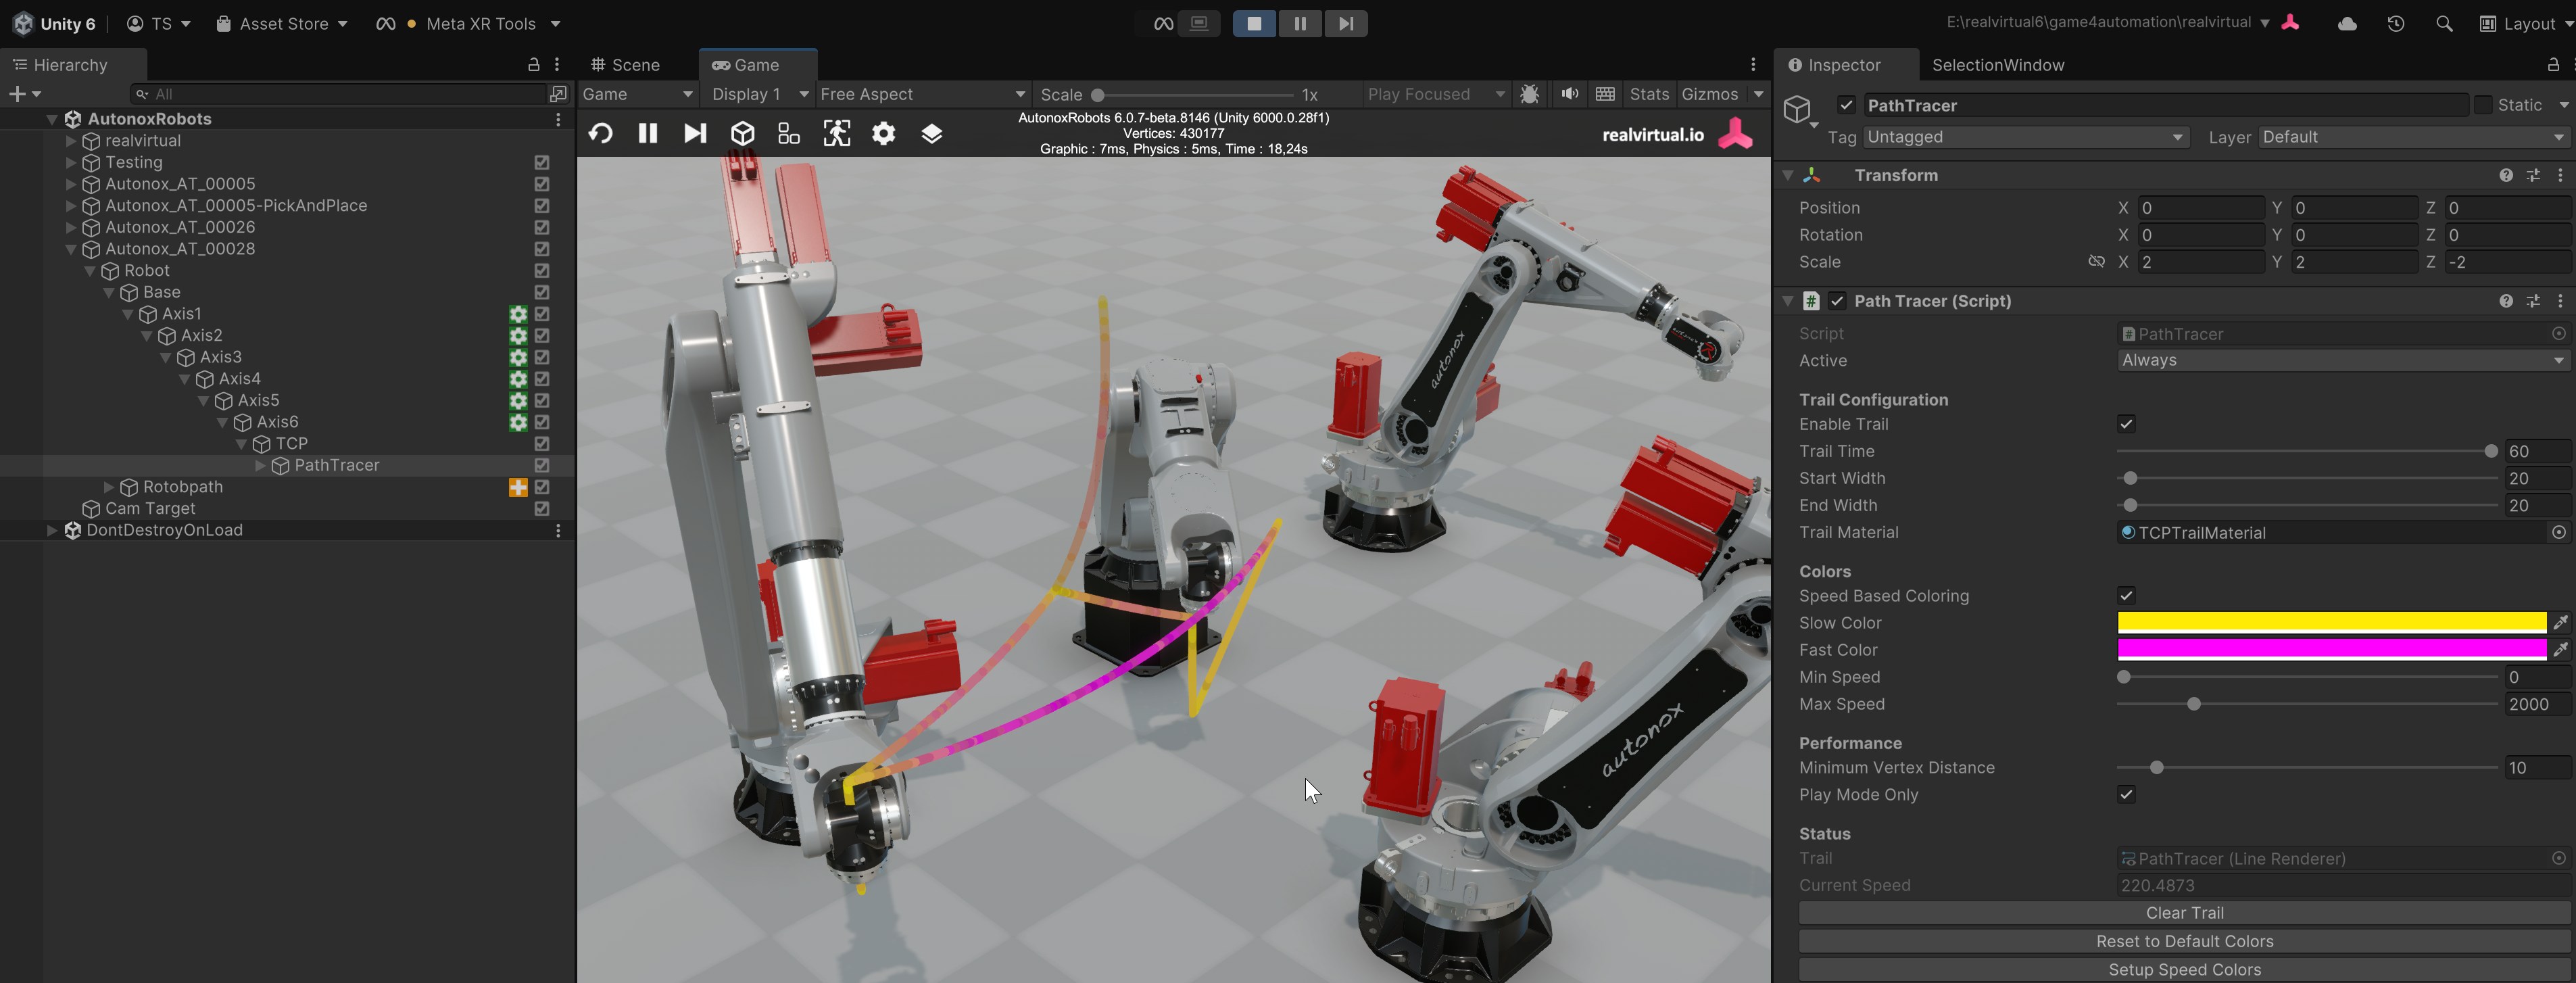Click the game view restart/reset icon
This screenshot has width=2576, height=983.
coord(600,133)
